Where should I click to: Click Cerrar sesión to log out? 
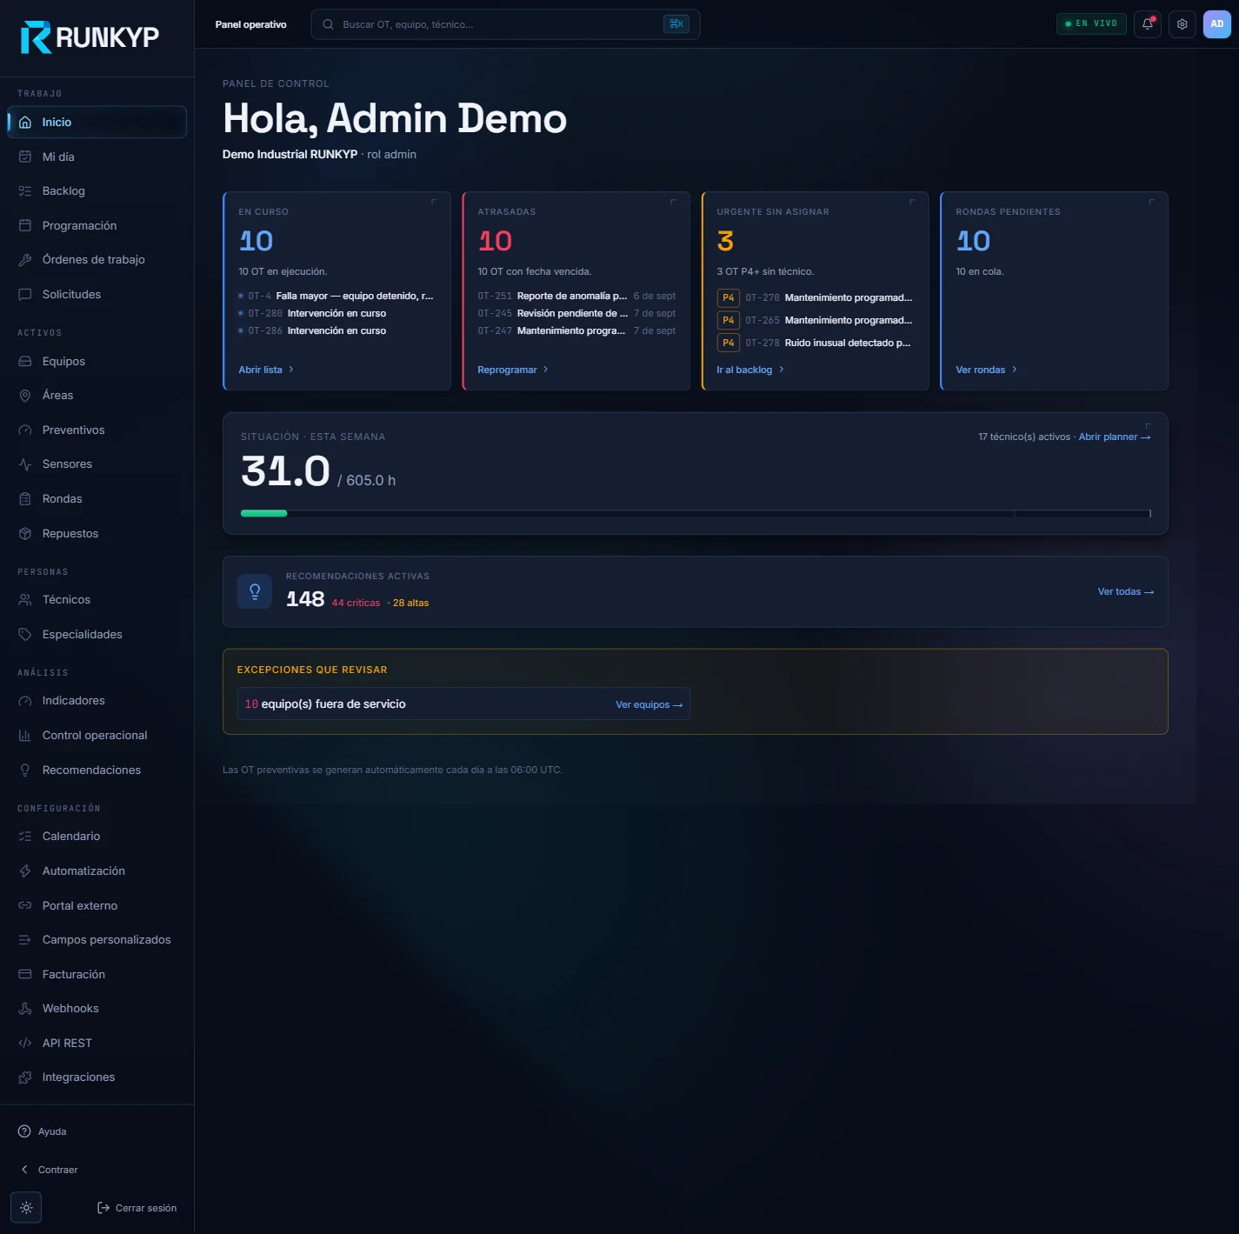tap(137, 1208)
